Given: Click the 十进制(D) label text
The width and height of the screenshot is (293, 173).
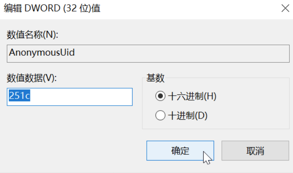Looking at the screenshot, I should tap(187, 115).
